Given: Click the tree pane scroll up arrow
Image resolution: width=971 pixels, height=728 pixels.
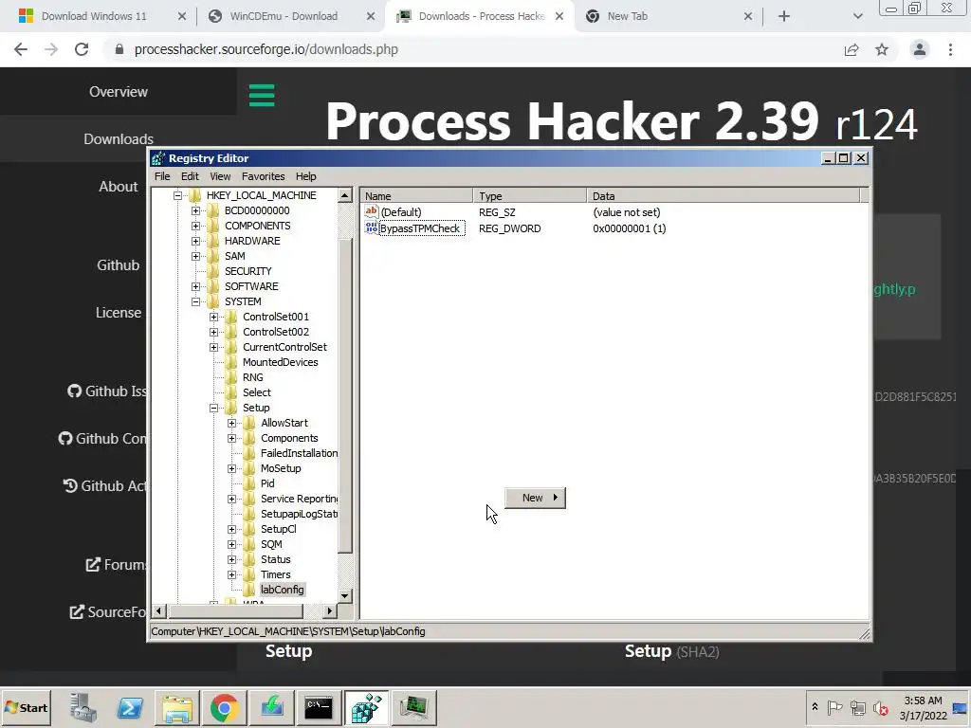Looking at the screenshot, I should pos(345,195).
